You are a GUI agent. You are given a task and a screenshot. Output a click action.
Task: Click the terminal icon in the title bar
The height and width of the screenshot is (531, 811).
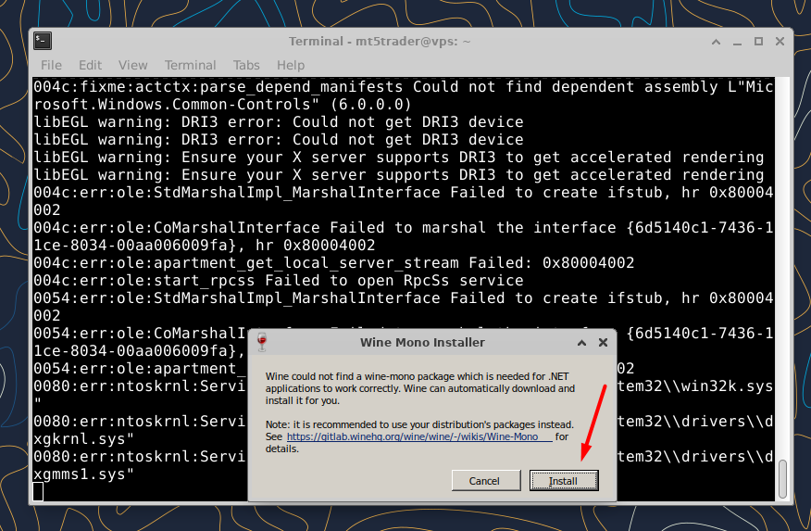click(43, 41)
